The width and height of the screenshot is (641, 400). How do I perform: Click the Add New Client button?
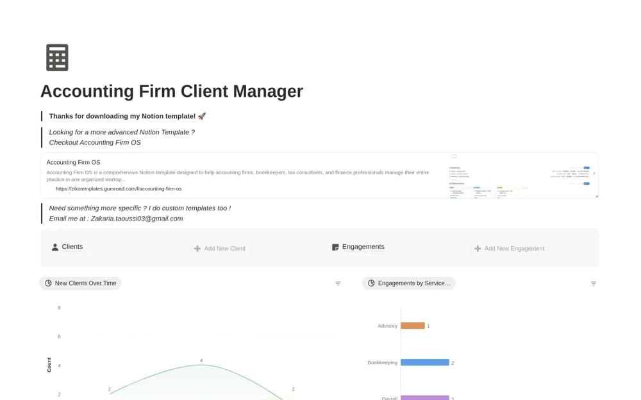point(220,249)
